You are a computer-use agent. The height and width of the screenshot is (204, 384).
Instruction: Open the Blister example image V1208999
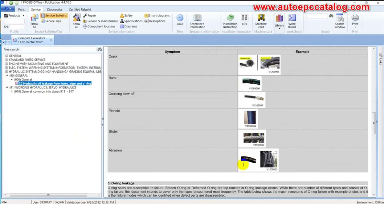[252, 138]
